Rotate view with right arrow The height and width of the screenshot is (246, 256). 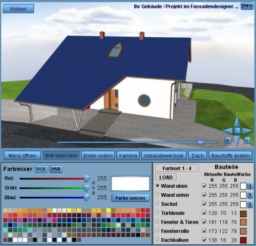246,131
